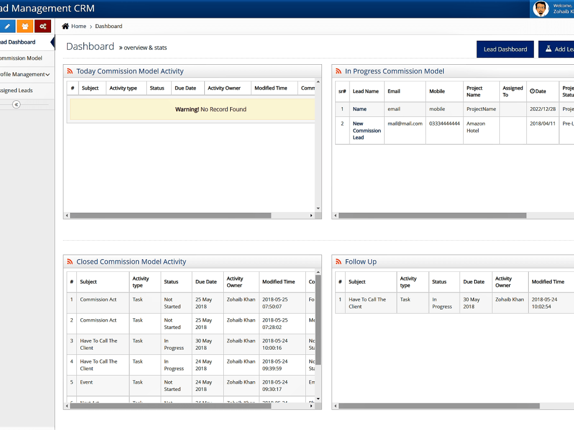Viewport: 574px width, 430px height.
Task: Click horizontal scrollbar thumb in Today Commission panel
Action: click(x=170, y=216)
